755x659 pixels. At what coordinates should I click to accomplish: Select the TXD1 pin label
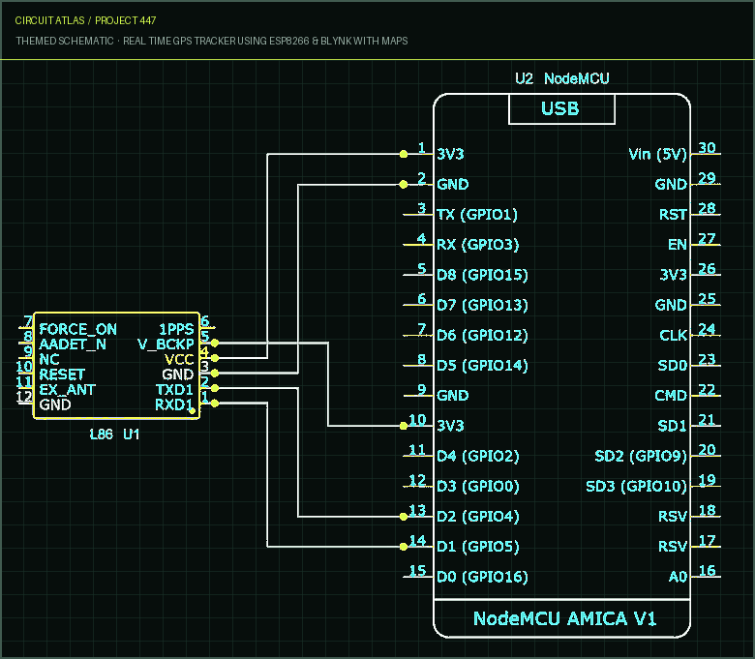click(x=174, y=389)
